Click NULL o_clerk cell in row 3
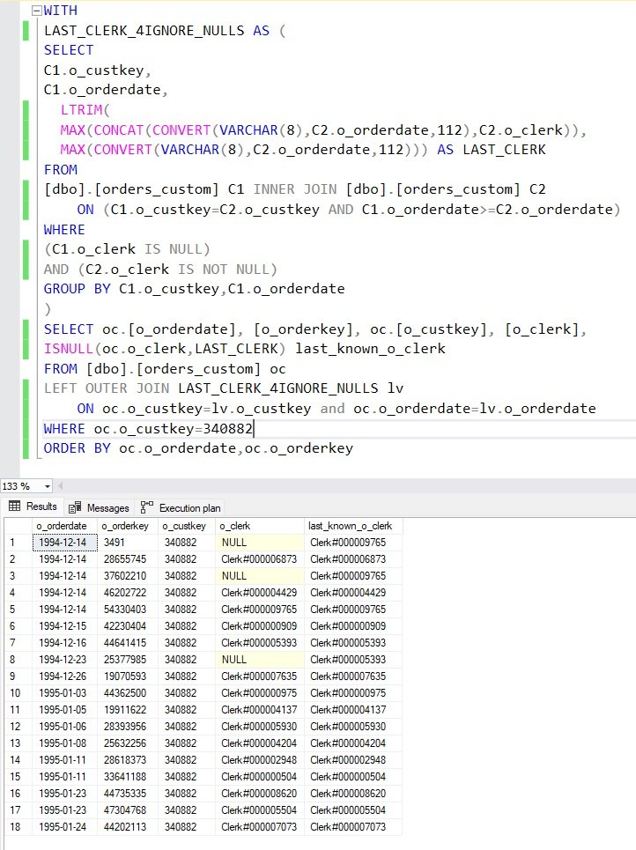The width and height of the screenshot is (636, 850). click(x=260, y=576)
